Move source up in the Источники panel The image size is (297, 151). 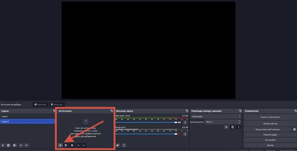click(x=78, y=145)
